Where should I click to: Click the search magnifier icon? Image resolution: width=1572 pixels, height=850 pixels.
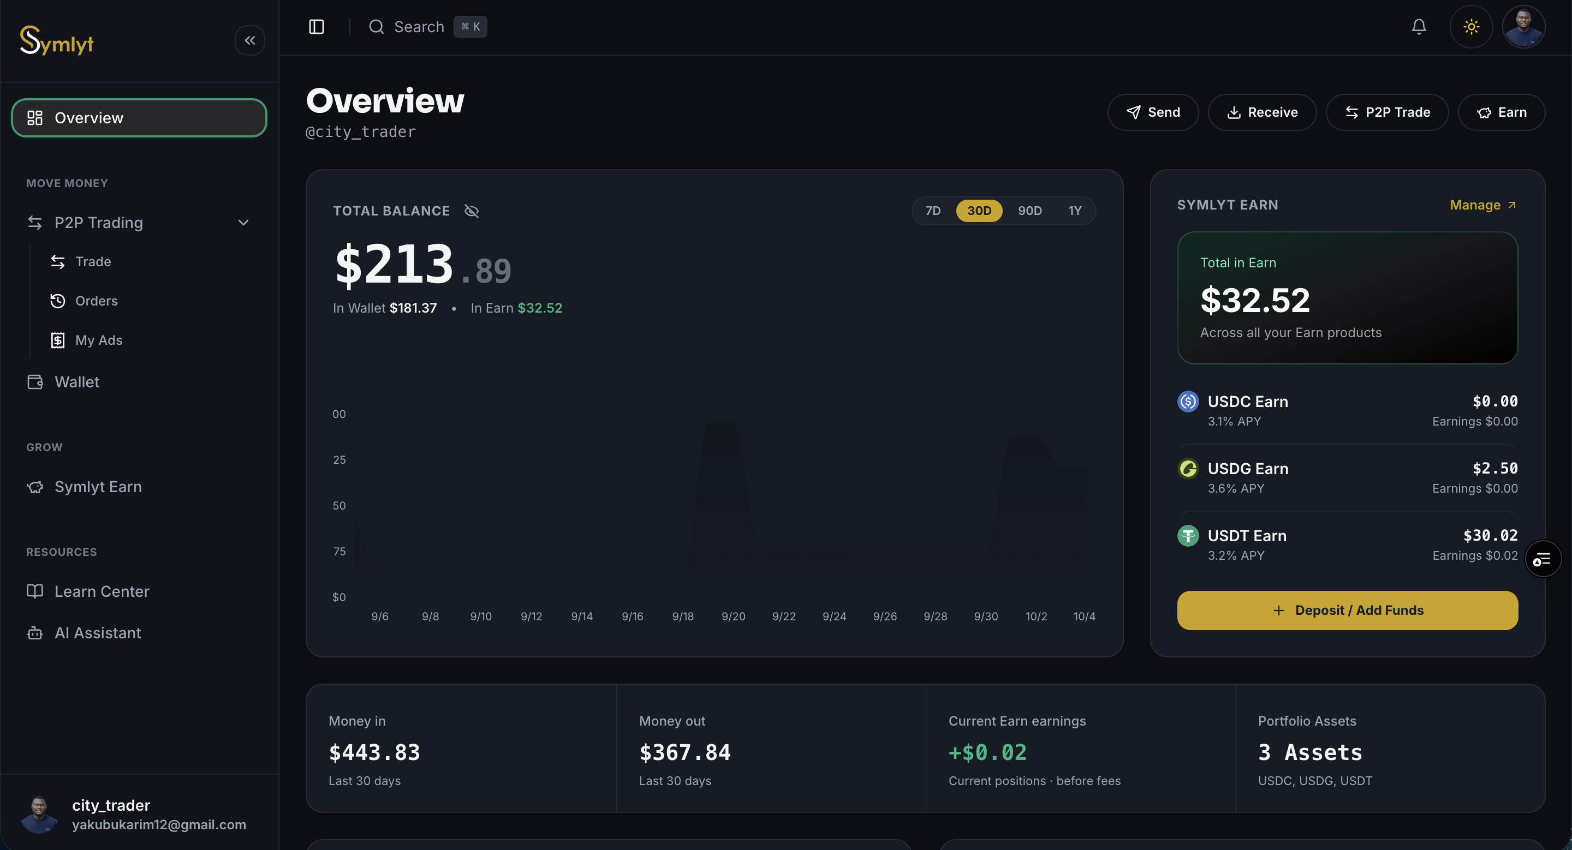coord(377,27)
